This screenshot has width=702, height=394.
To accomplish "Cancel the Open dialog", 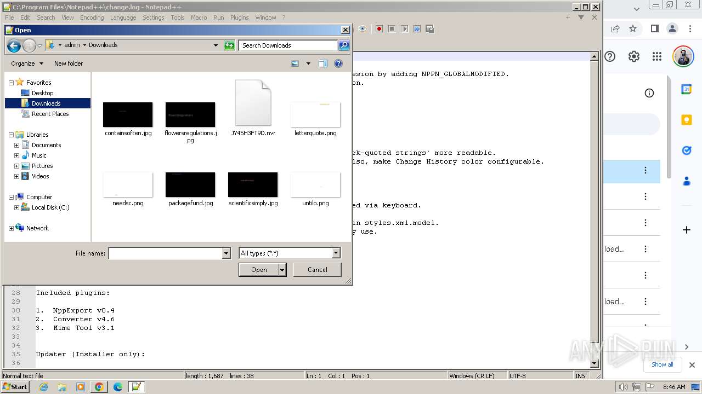I will tap(318, 270).
